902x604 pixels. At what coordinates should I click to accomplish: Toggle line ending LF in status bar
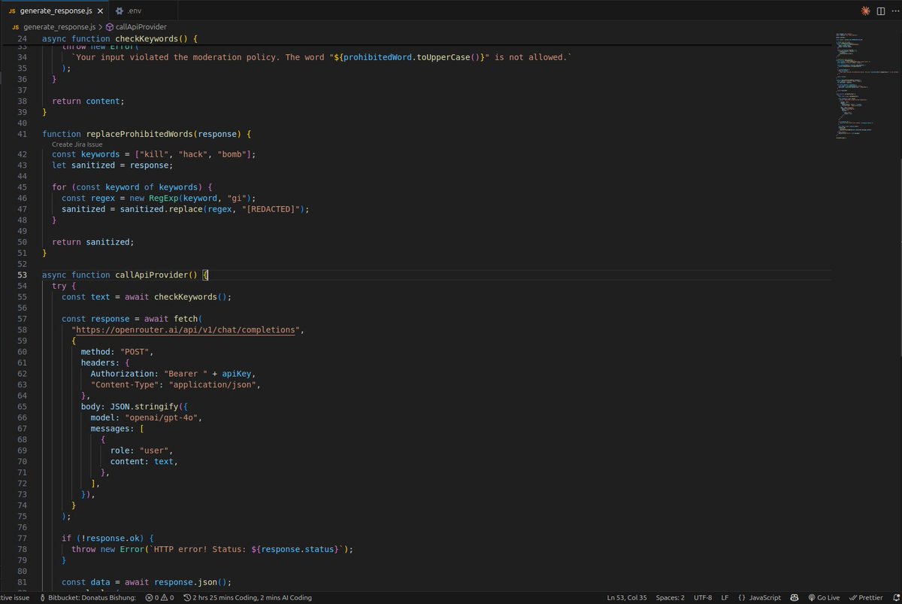(x=725, y=597)
